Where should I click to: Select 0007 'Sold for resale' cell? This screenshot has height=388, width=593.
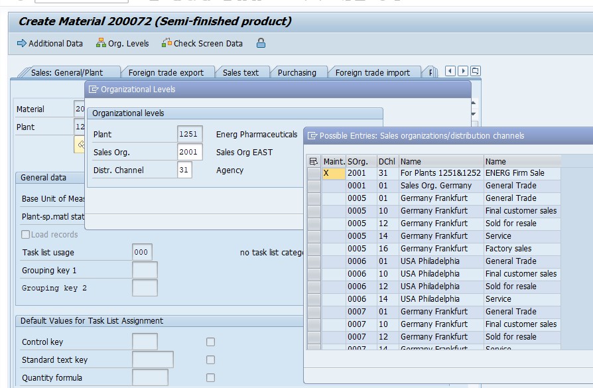tap(522, 337)
